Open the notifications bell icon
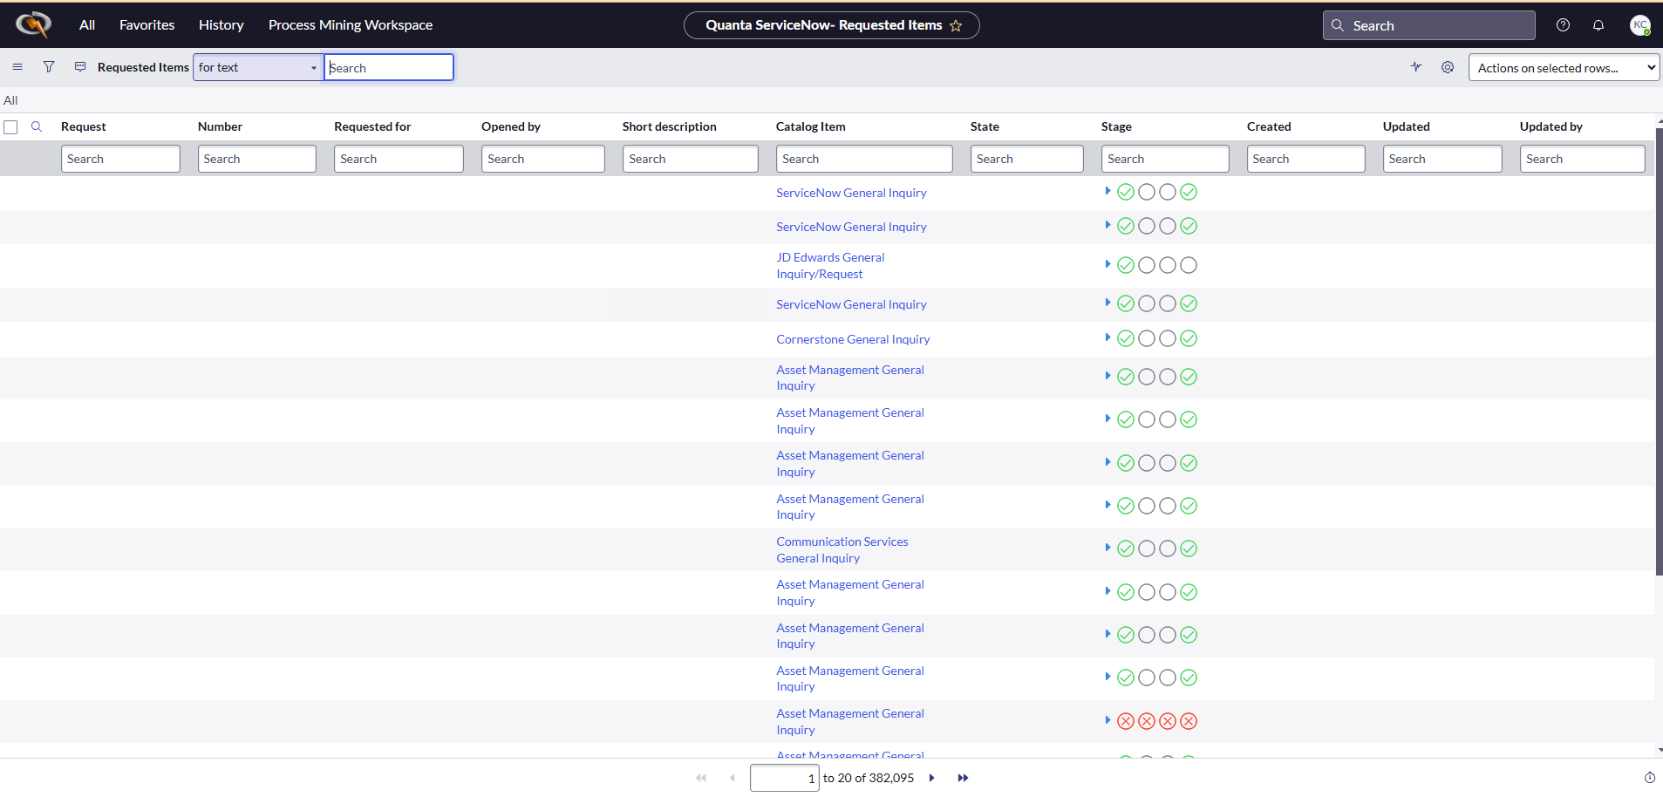 coord(1598,25)
